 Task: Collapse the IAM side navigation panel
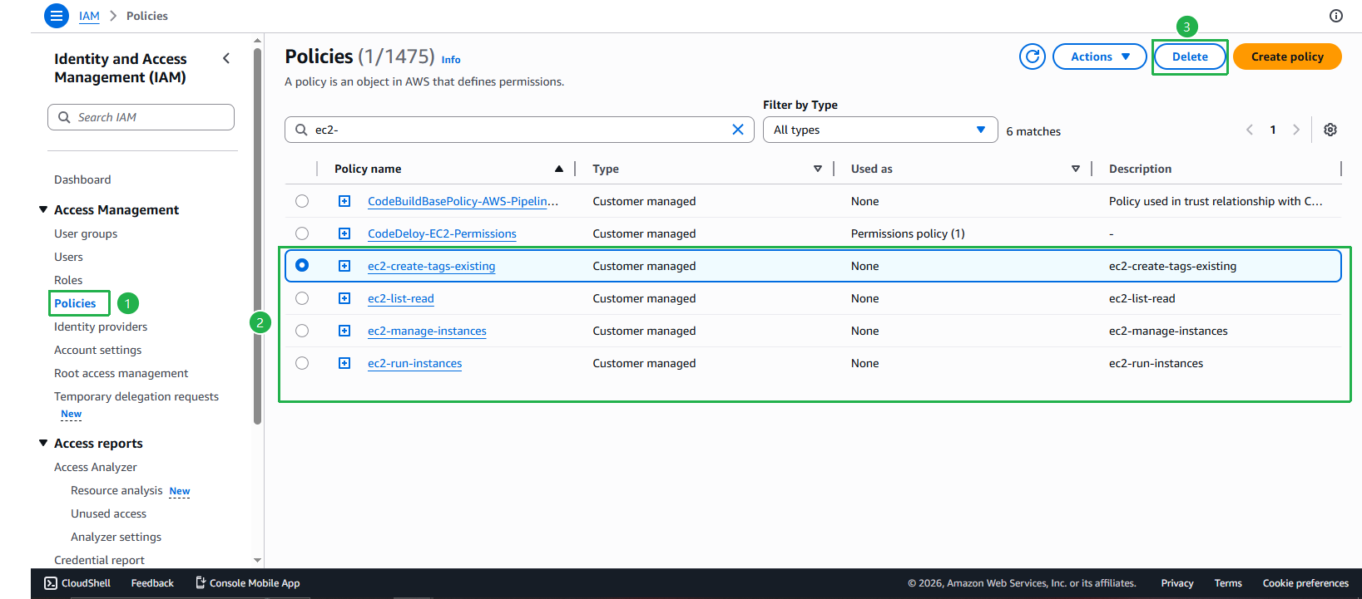pos(226,58)
